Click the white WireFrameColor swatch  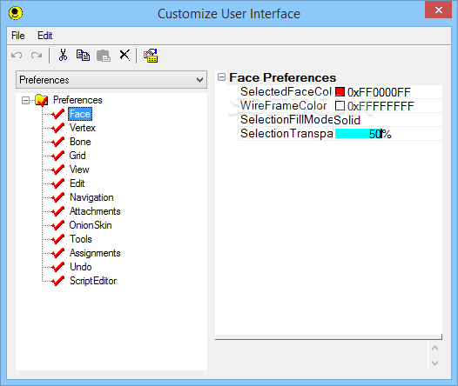tap(340, 105)
